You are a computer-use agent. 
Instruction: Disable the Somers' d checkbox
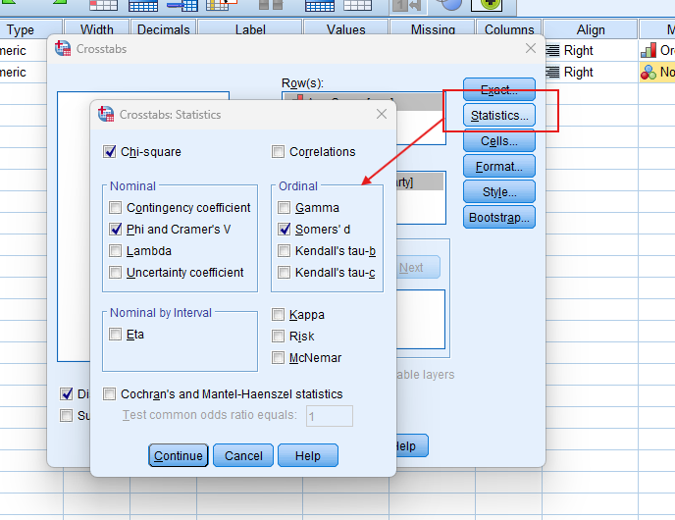point(284,230)
